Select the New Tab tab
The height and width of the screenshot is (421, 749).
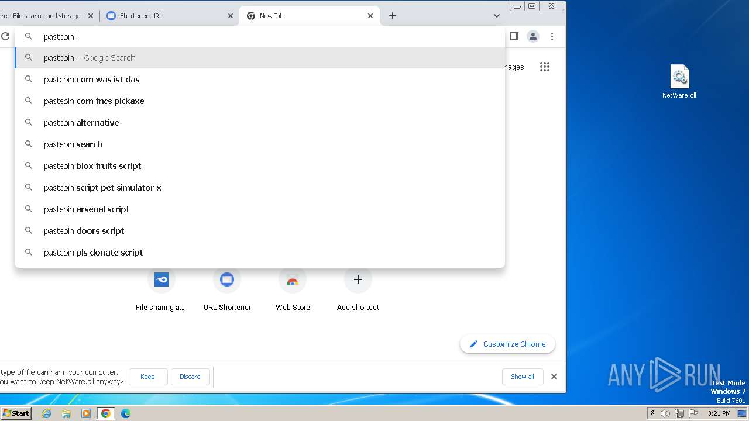pos(310,16)
